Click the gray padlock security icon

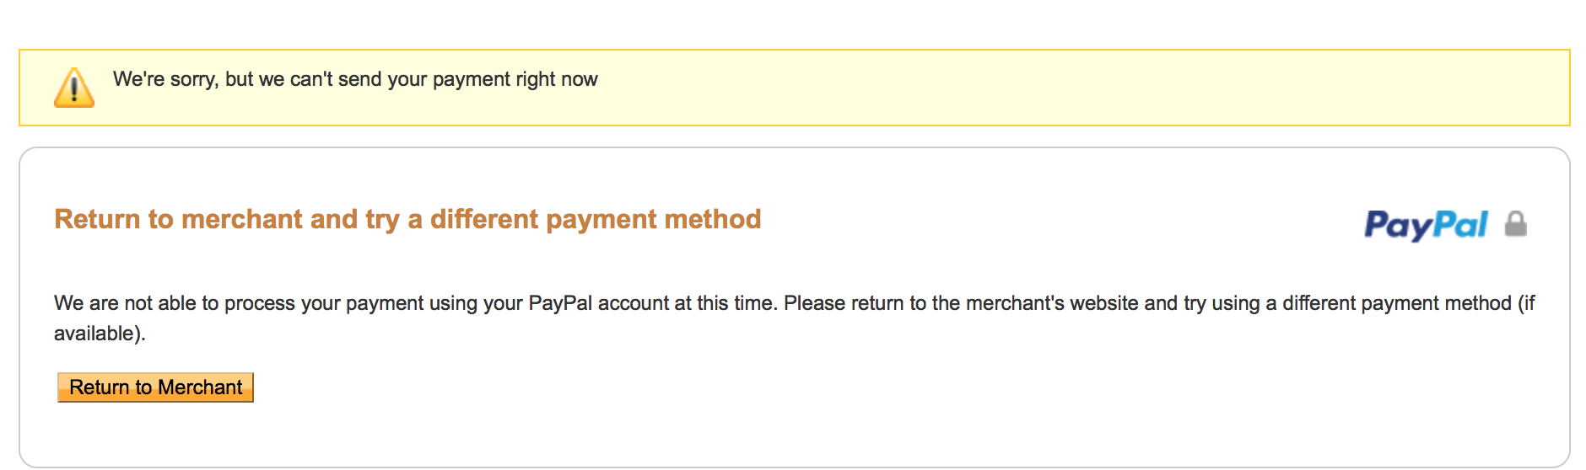click(x=1516, y=224)
